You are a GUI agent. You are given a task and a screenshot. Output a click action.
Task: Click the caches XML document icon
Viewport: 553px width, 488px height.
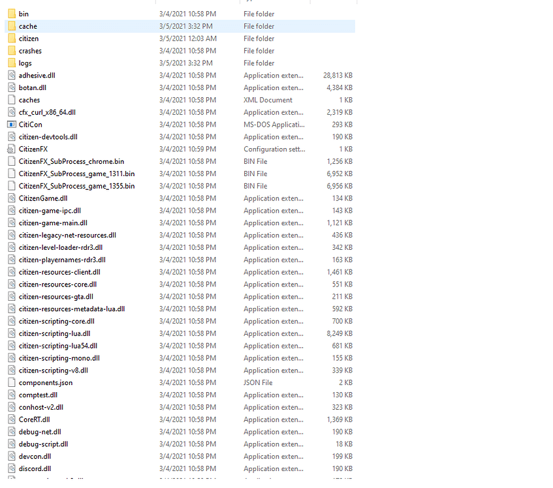point(12,99)
